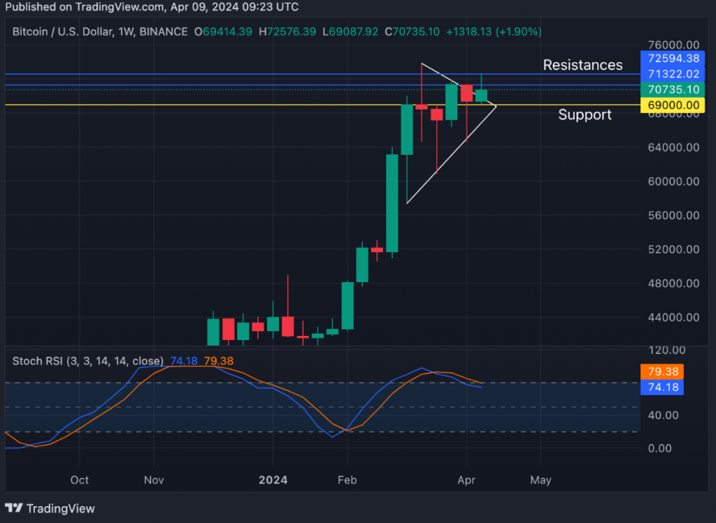Click the 56000.00 price axis label

tap(673, 215)
